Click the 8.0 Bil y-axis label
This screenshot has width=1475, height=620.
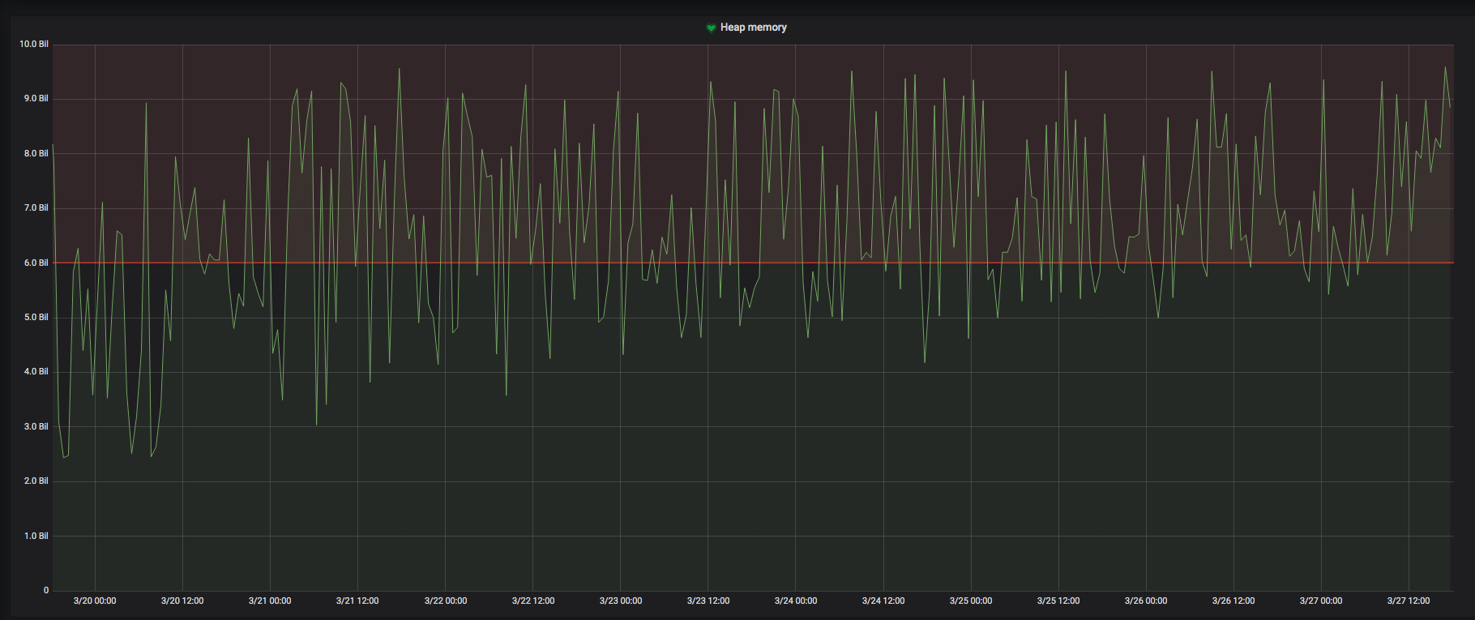(36, 153)
